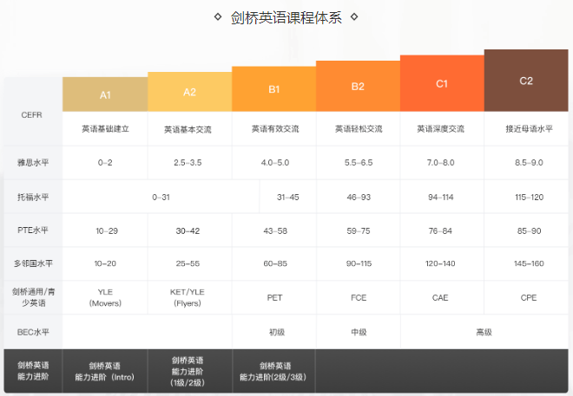Screen dimensions: 573x396
Task: Open the 剑桥英语能力进阶 (1级/2级) course cell
Action: click(x=189, y=372)
